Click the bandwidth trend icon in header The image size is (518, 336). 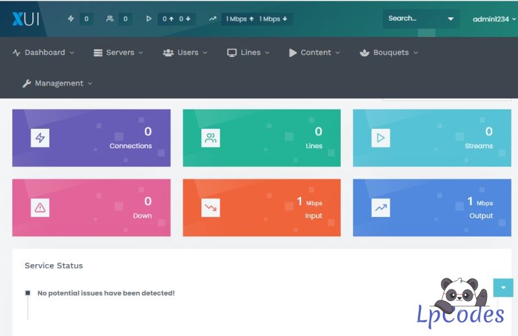tap(212, 19)
